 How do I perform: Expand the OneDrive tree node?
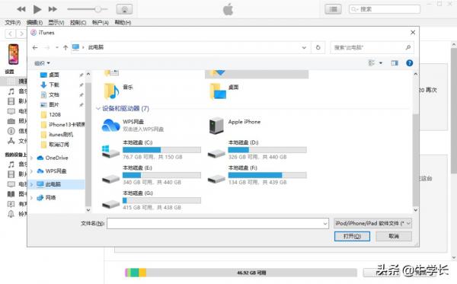tap(32, 158)
